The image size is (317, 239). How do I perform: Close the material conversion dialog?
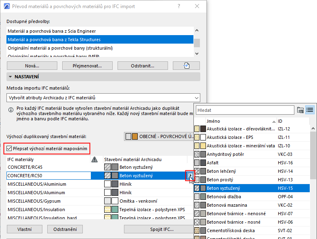(197, 6)
